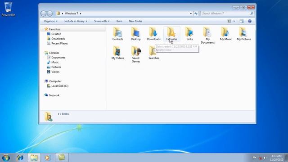Expand the arrow after Windows 7 in address bar
This screenshot has width=288, height=162.
[81, 13]
